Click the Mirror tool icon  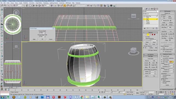89,5
